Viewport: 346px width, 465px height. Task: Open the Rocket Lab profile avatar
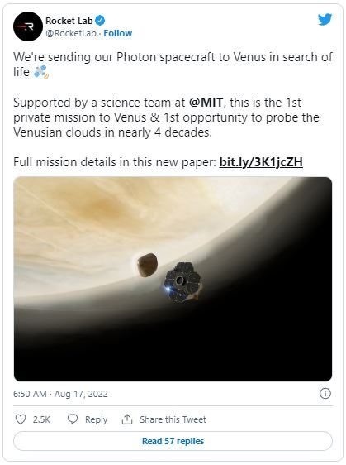click(28, 26)
